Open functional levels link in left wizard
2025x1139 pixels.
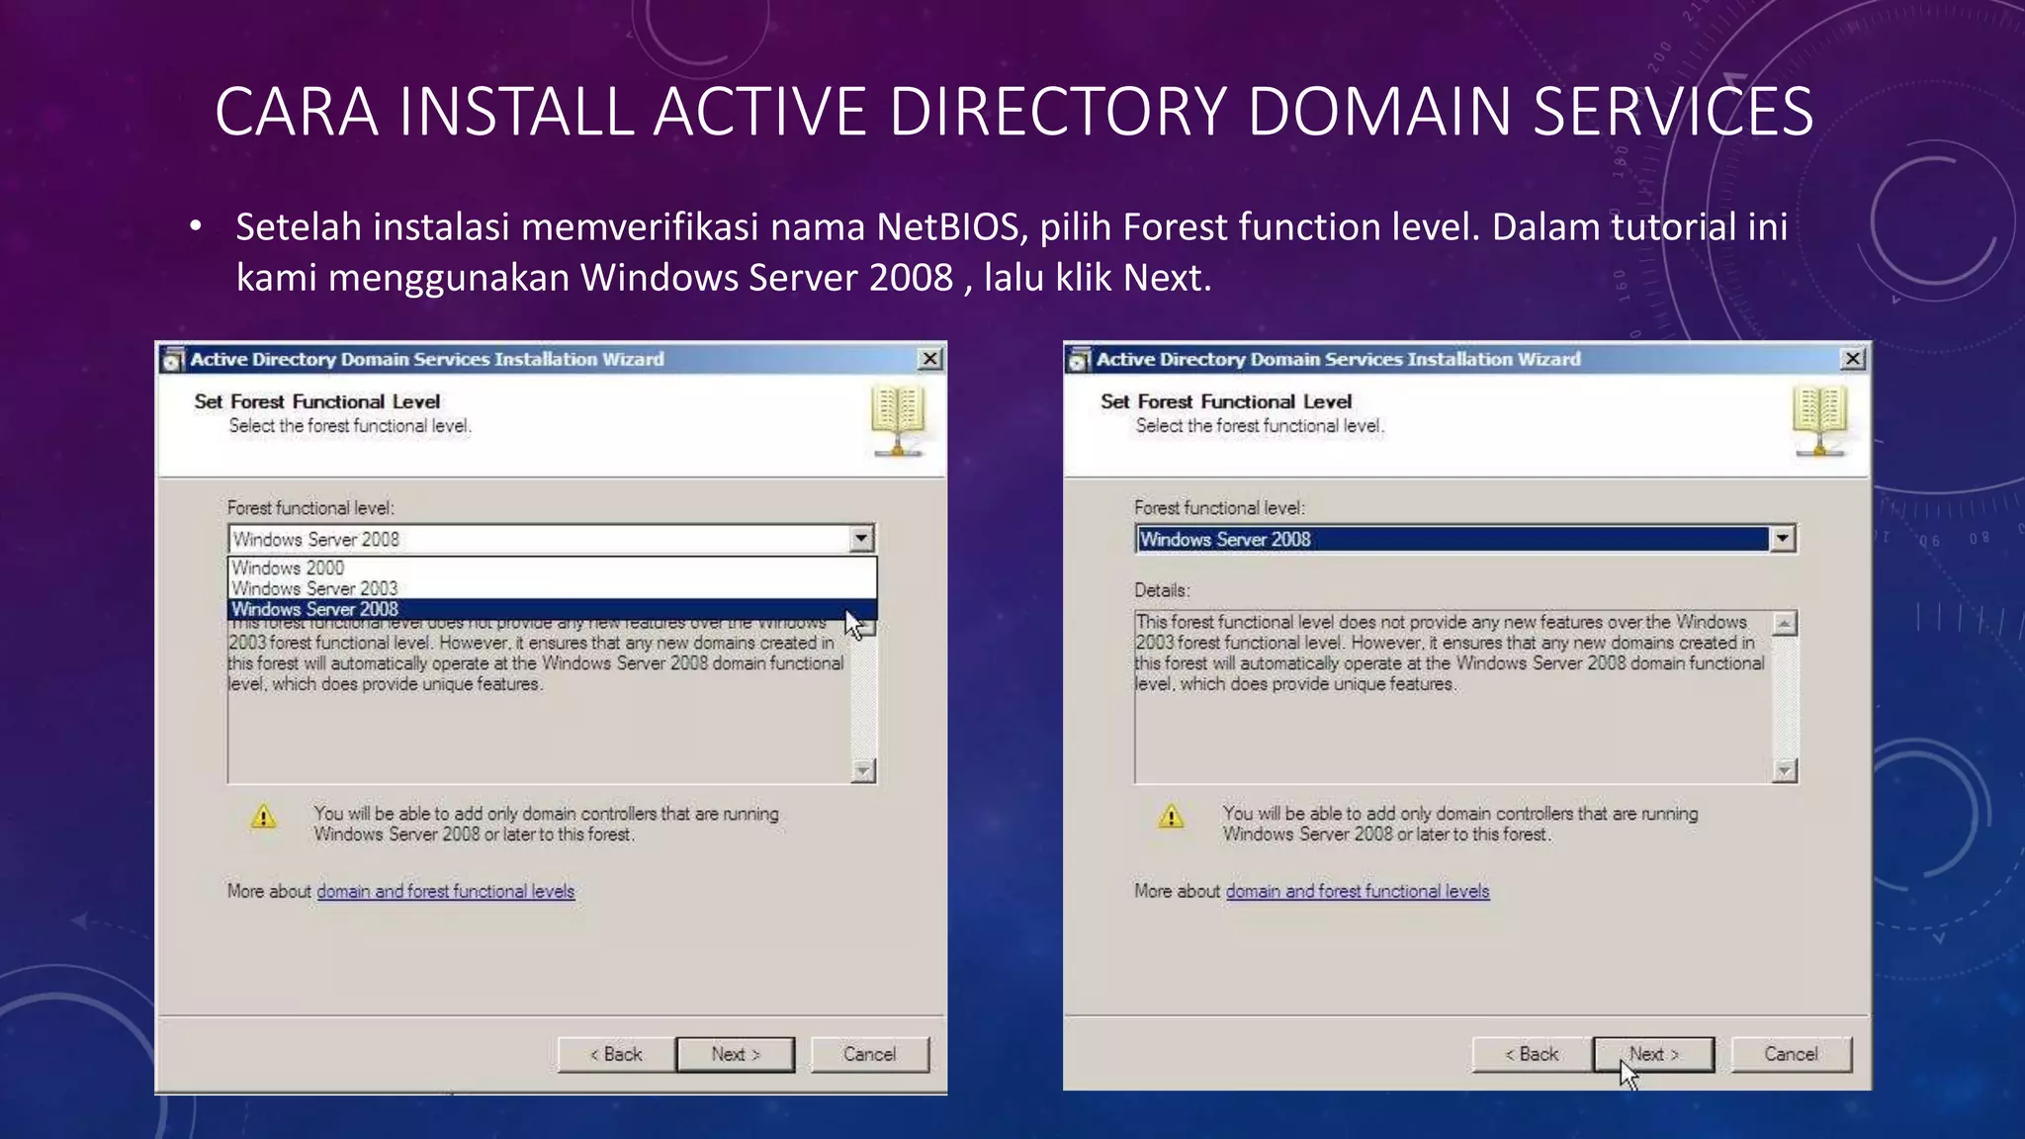click(x=445, y=891)
